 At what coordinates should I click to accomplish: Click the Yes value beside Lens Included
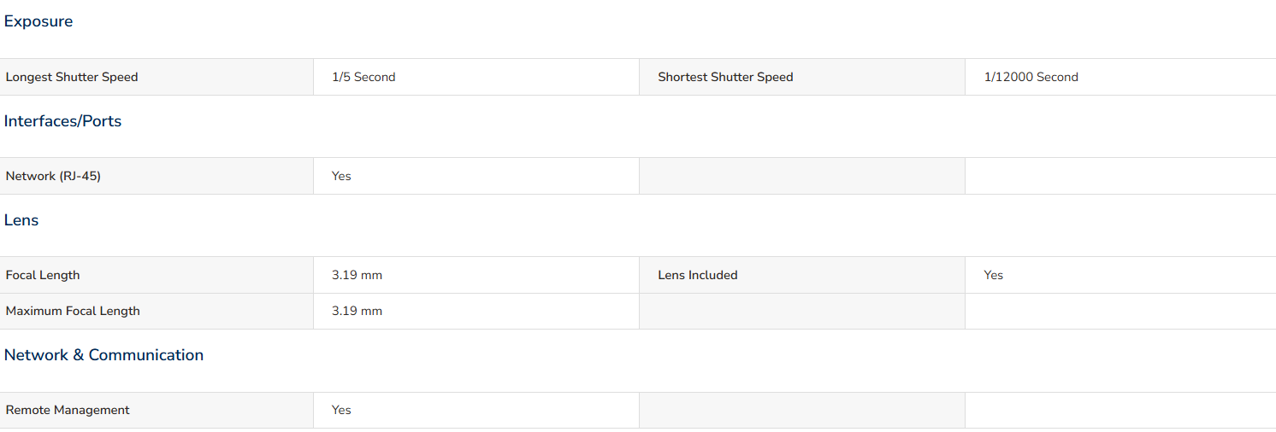(x=993, y=275)
